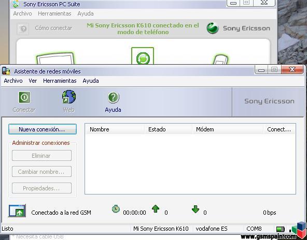
Task: Click the green K610 conectado status message
Action: (143, 28)
